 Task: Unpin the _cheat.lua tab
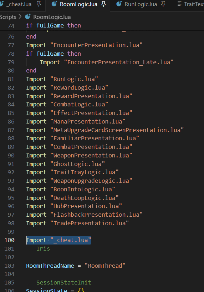pyautogui.click(x=39, y=4)
